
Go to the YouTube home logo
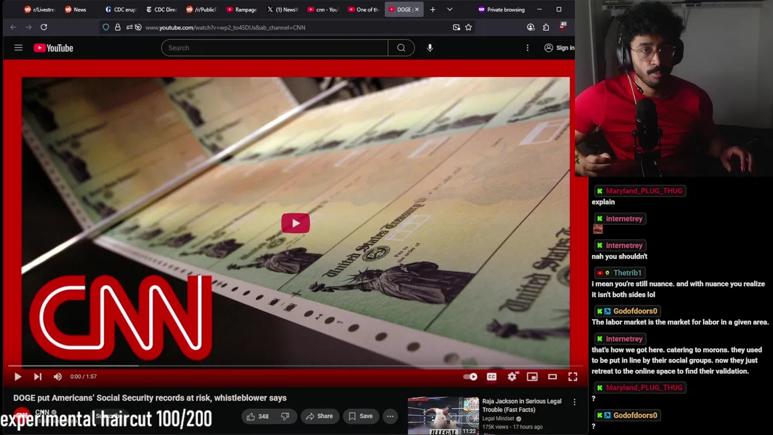click(53, 48)
